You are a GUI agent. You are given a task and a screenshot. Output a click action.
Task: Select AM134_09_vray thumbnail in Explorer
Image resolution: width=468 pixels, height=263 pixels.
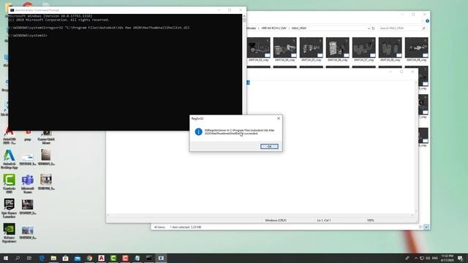[416, 50]
